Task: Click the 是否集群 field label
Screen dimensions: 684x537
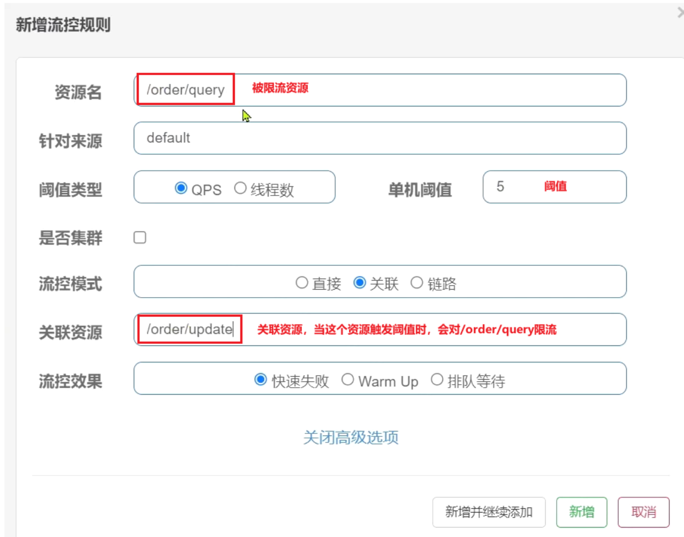Action: pyautogui.click(x=71, y=238)
